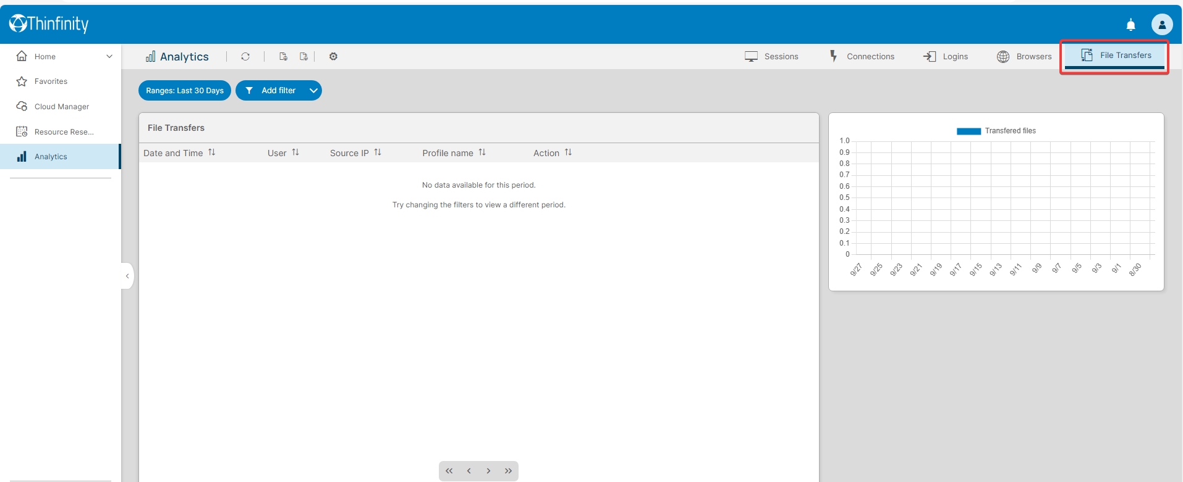The width and height of the screenshot is (1183, 482).
Task: Go to the next table page
Action: coord(488,471)
